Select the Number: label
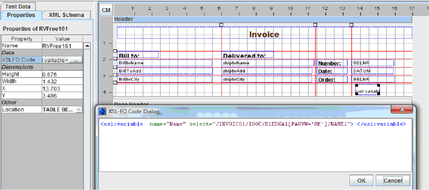The height and width of the screenshot is (190, 429). click(x=332, y=63)
